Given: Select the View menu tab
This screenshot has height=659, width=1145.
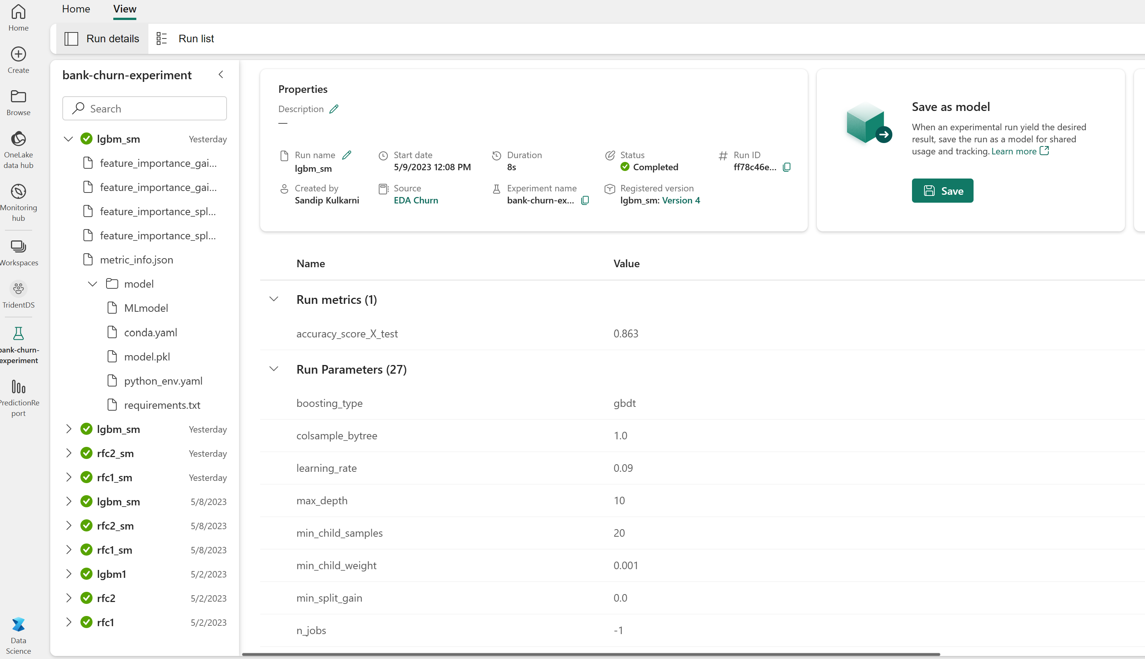Looking at the screenshot, I should tap(123, 9).
